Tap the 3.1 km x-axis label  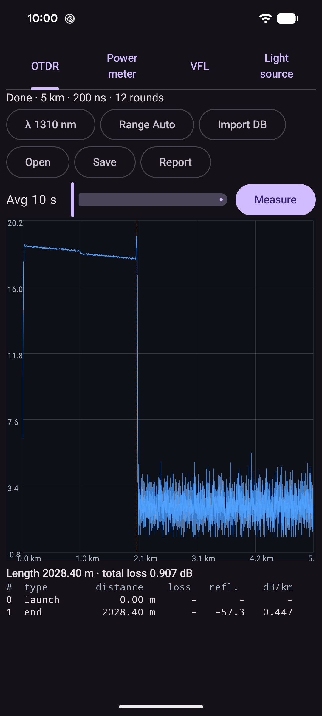click(x=203, y=558)
